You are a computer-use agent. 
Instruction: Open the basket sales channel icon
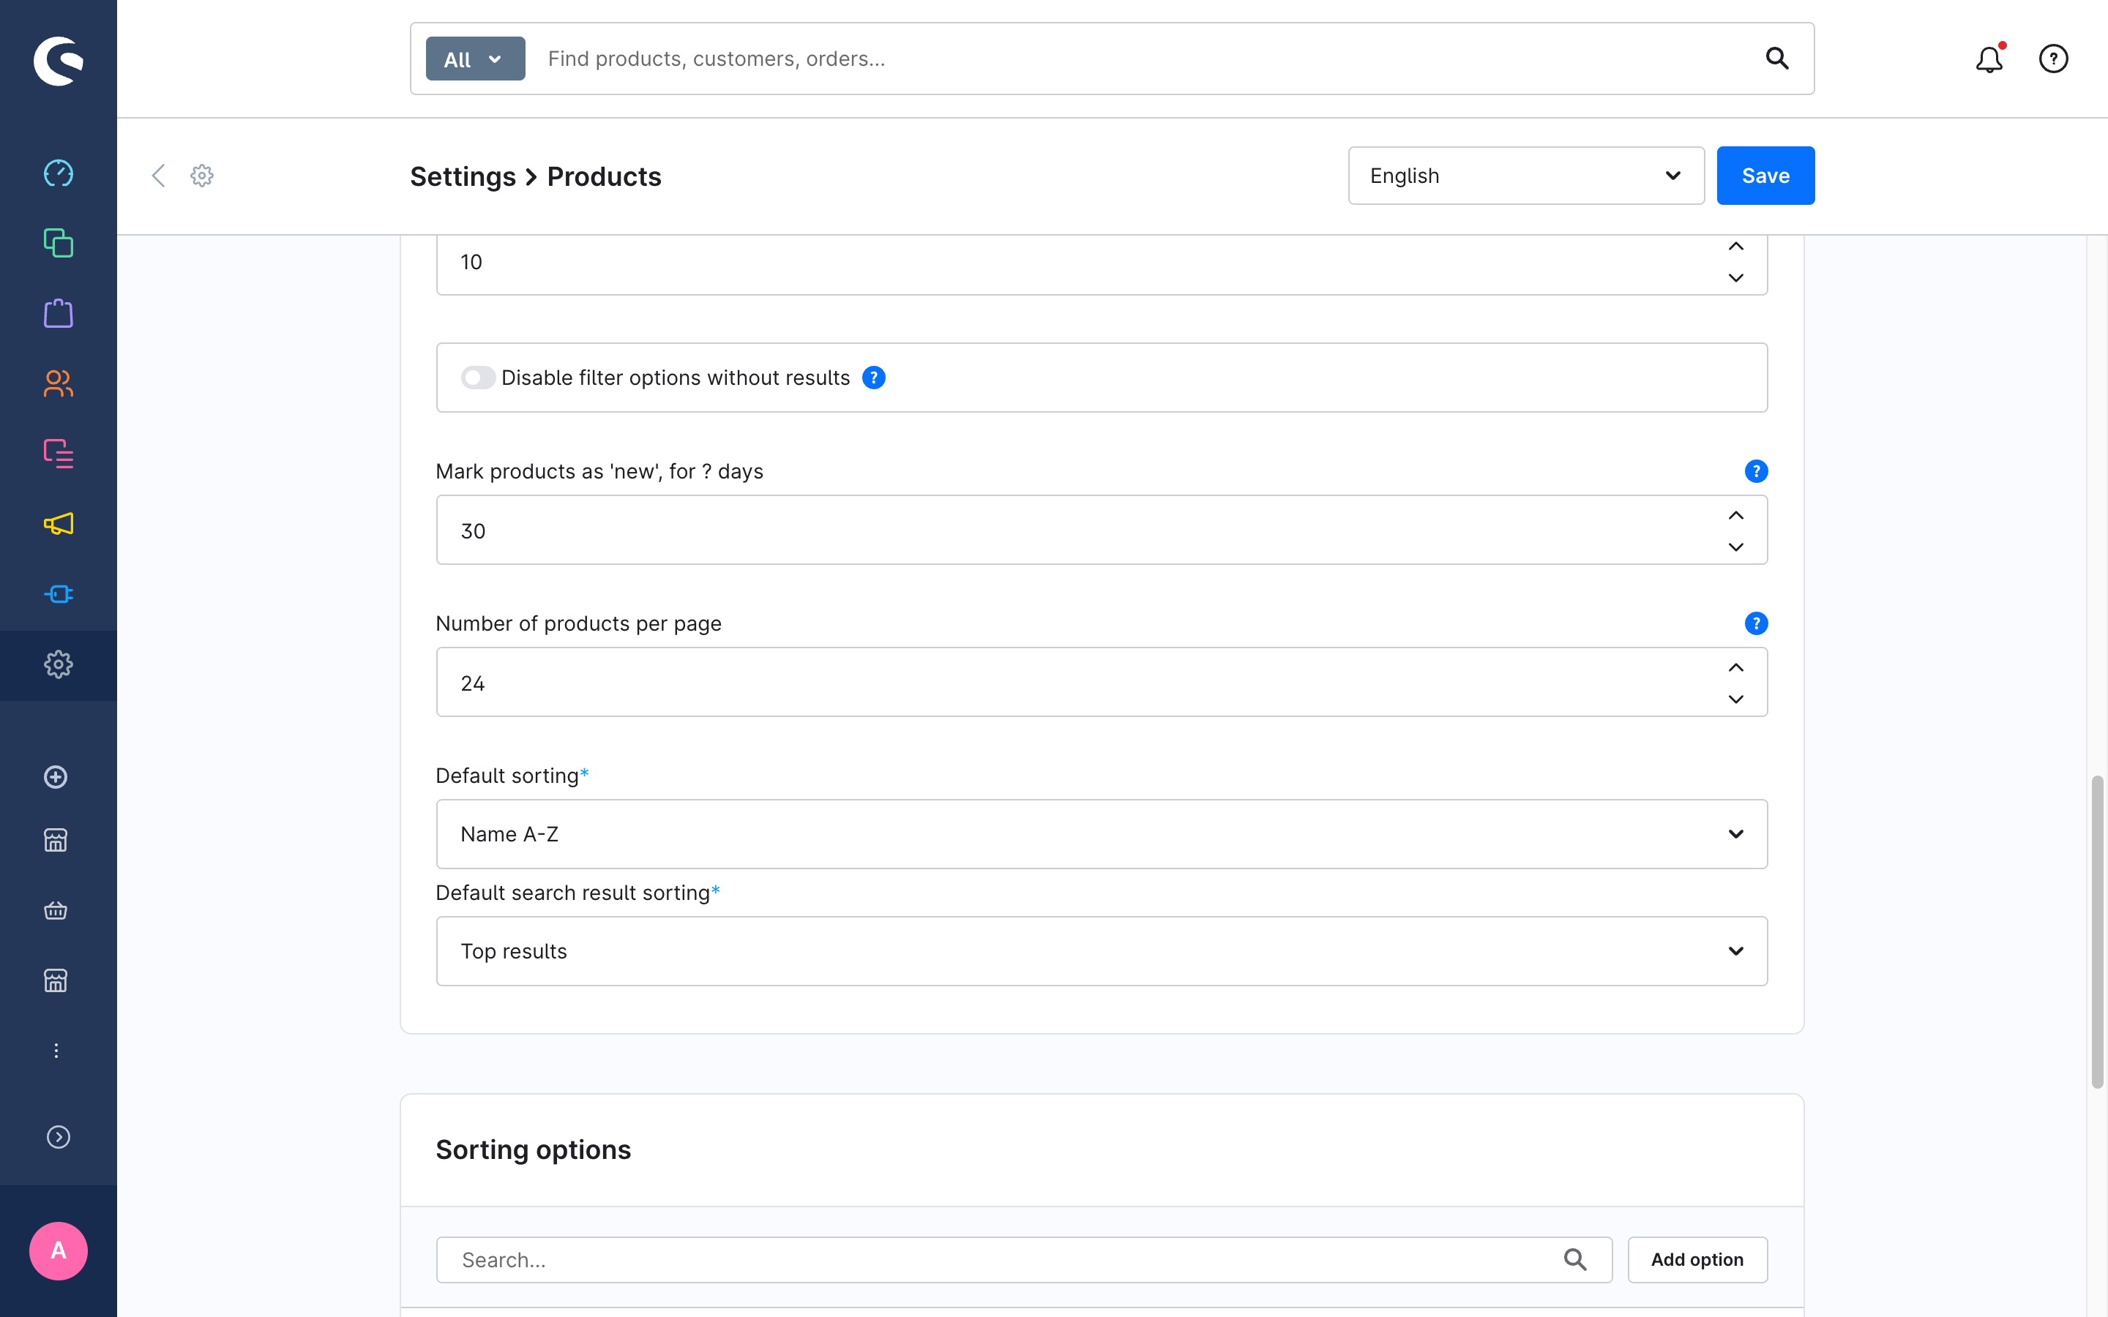coord(56,911)
